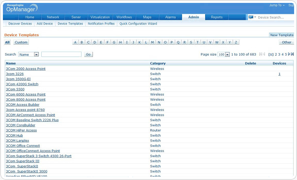Open the 3COM CoreBuilder template

tap(20, 125)
